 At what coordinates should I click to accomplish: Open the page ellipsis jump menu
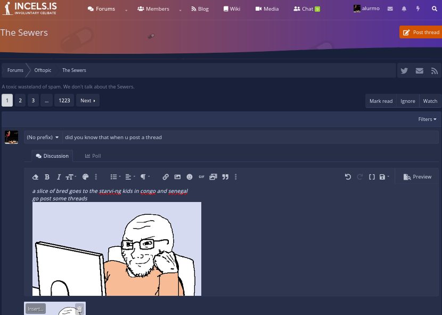coord(46,101)
